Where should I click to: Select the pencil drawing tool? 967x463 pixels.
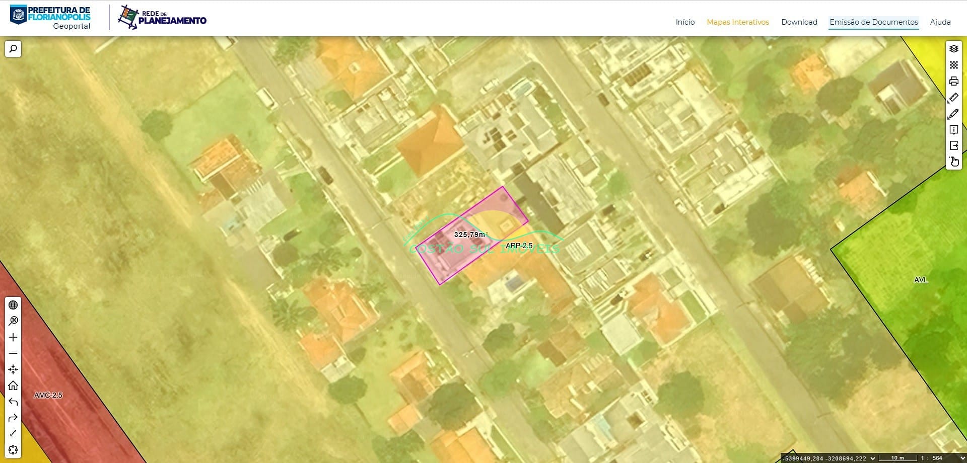click(953, 114)
